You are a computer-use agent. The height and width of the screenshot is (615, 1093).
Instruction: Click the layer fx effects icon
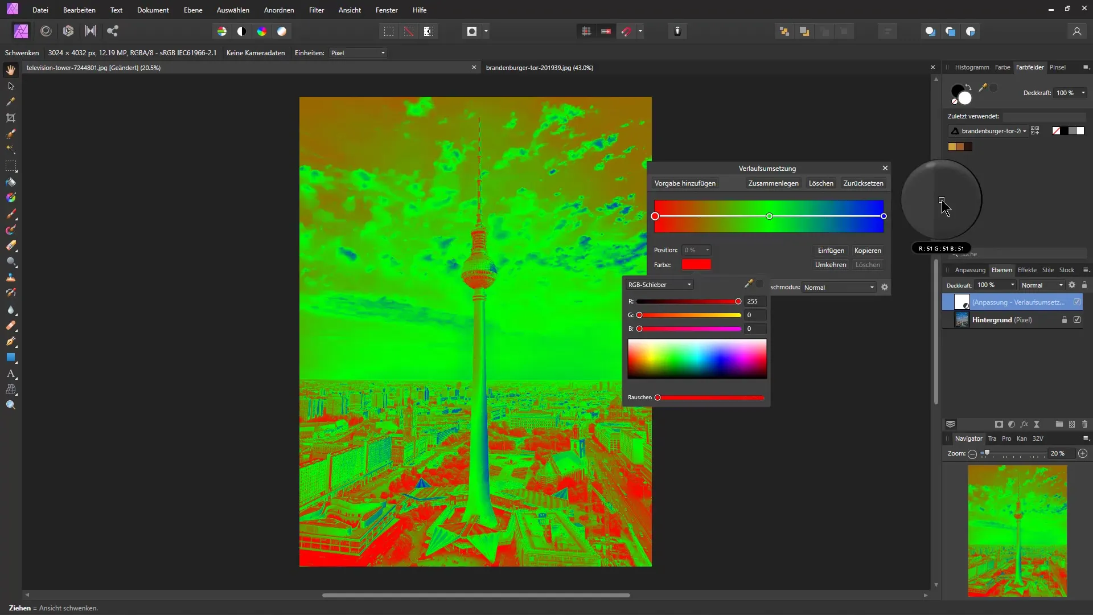[1024, 424]
